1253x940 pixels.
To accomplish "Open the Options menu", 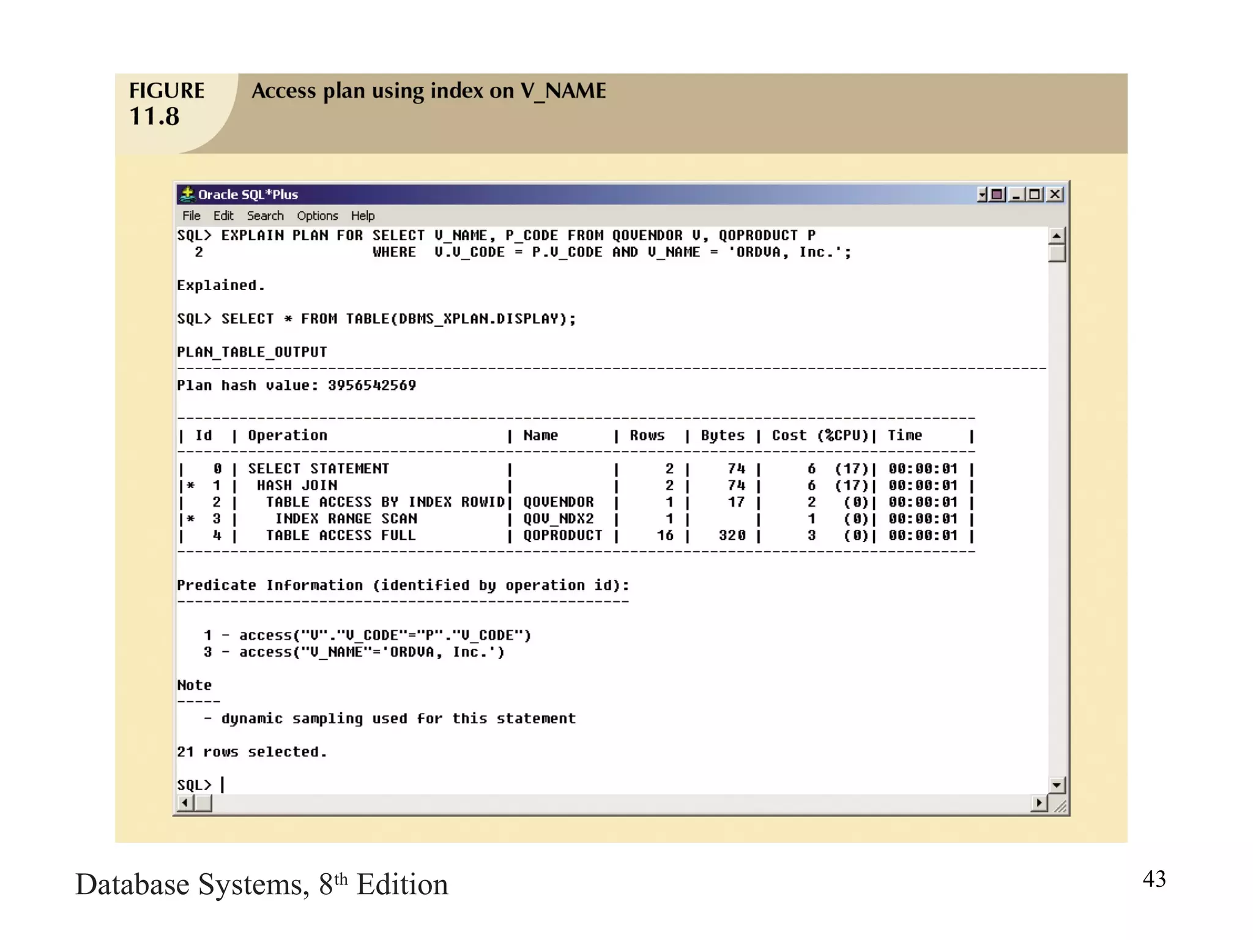I will click(317, 215).
